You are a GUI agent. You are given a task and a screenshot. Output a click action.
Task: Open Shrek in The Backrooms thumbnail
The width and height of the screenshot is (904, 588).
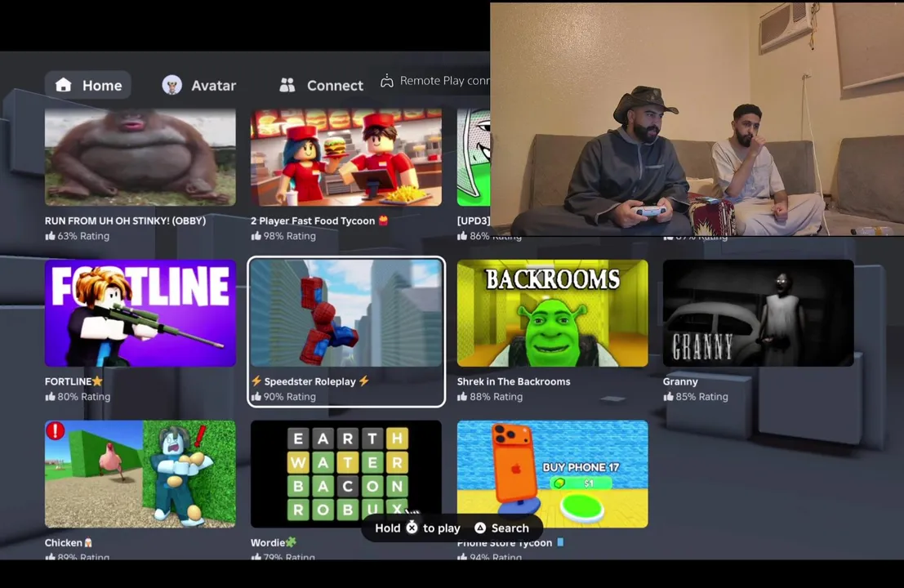(x=552, y=313)
